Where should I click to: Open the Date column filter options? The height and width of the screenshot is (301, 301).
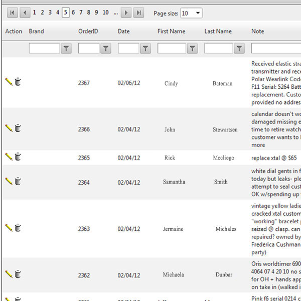[145, 48]
